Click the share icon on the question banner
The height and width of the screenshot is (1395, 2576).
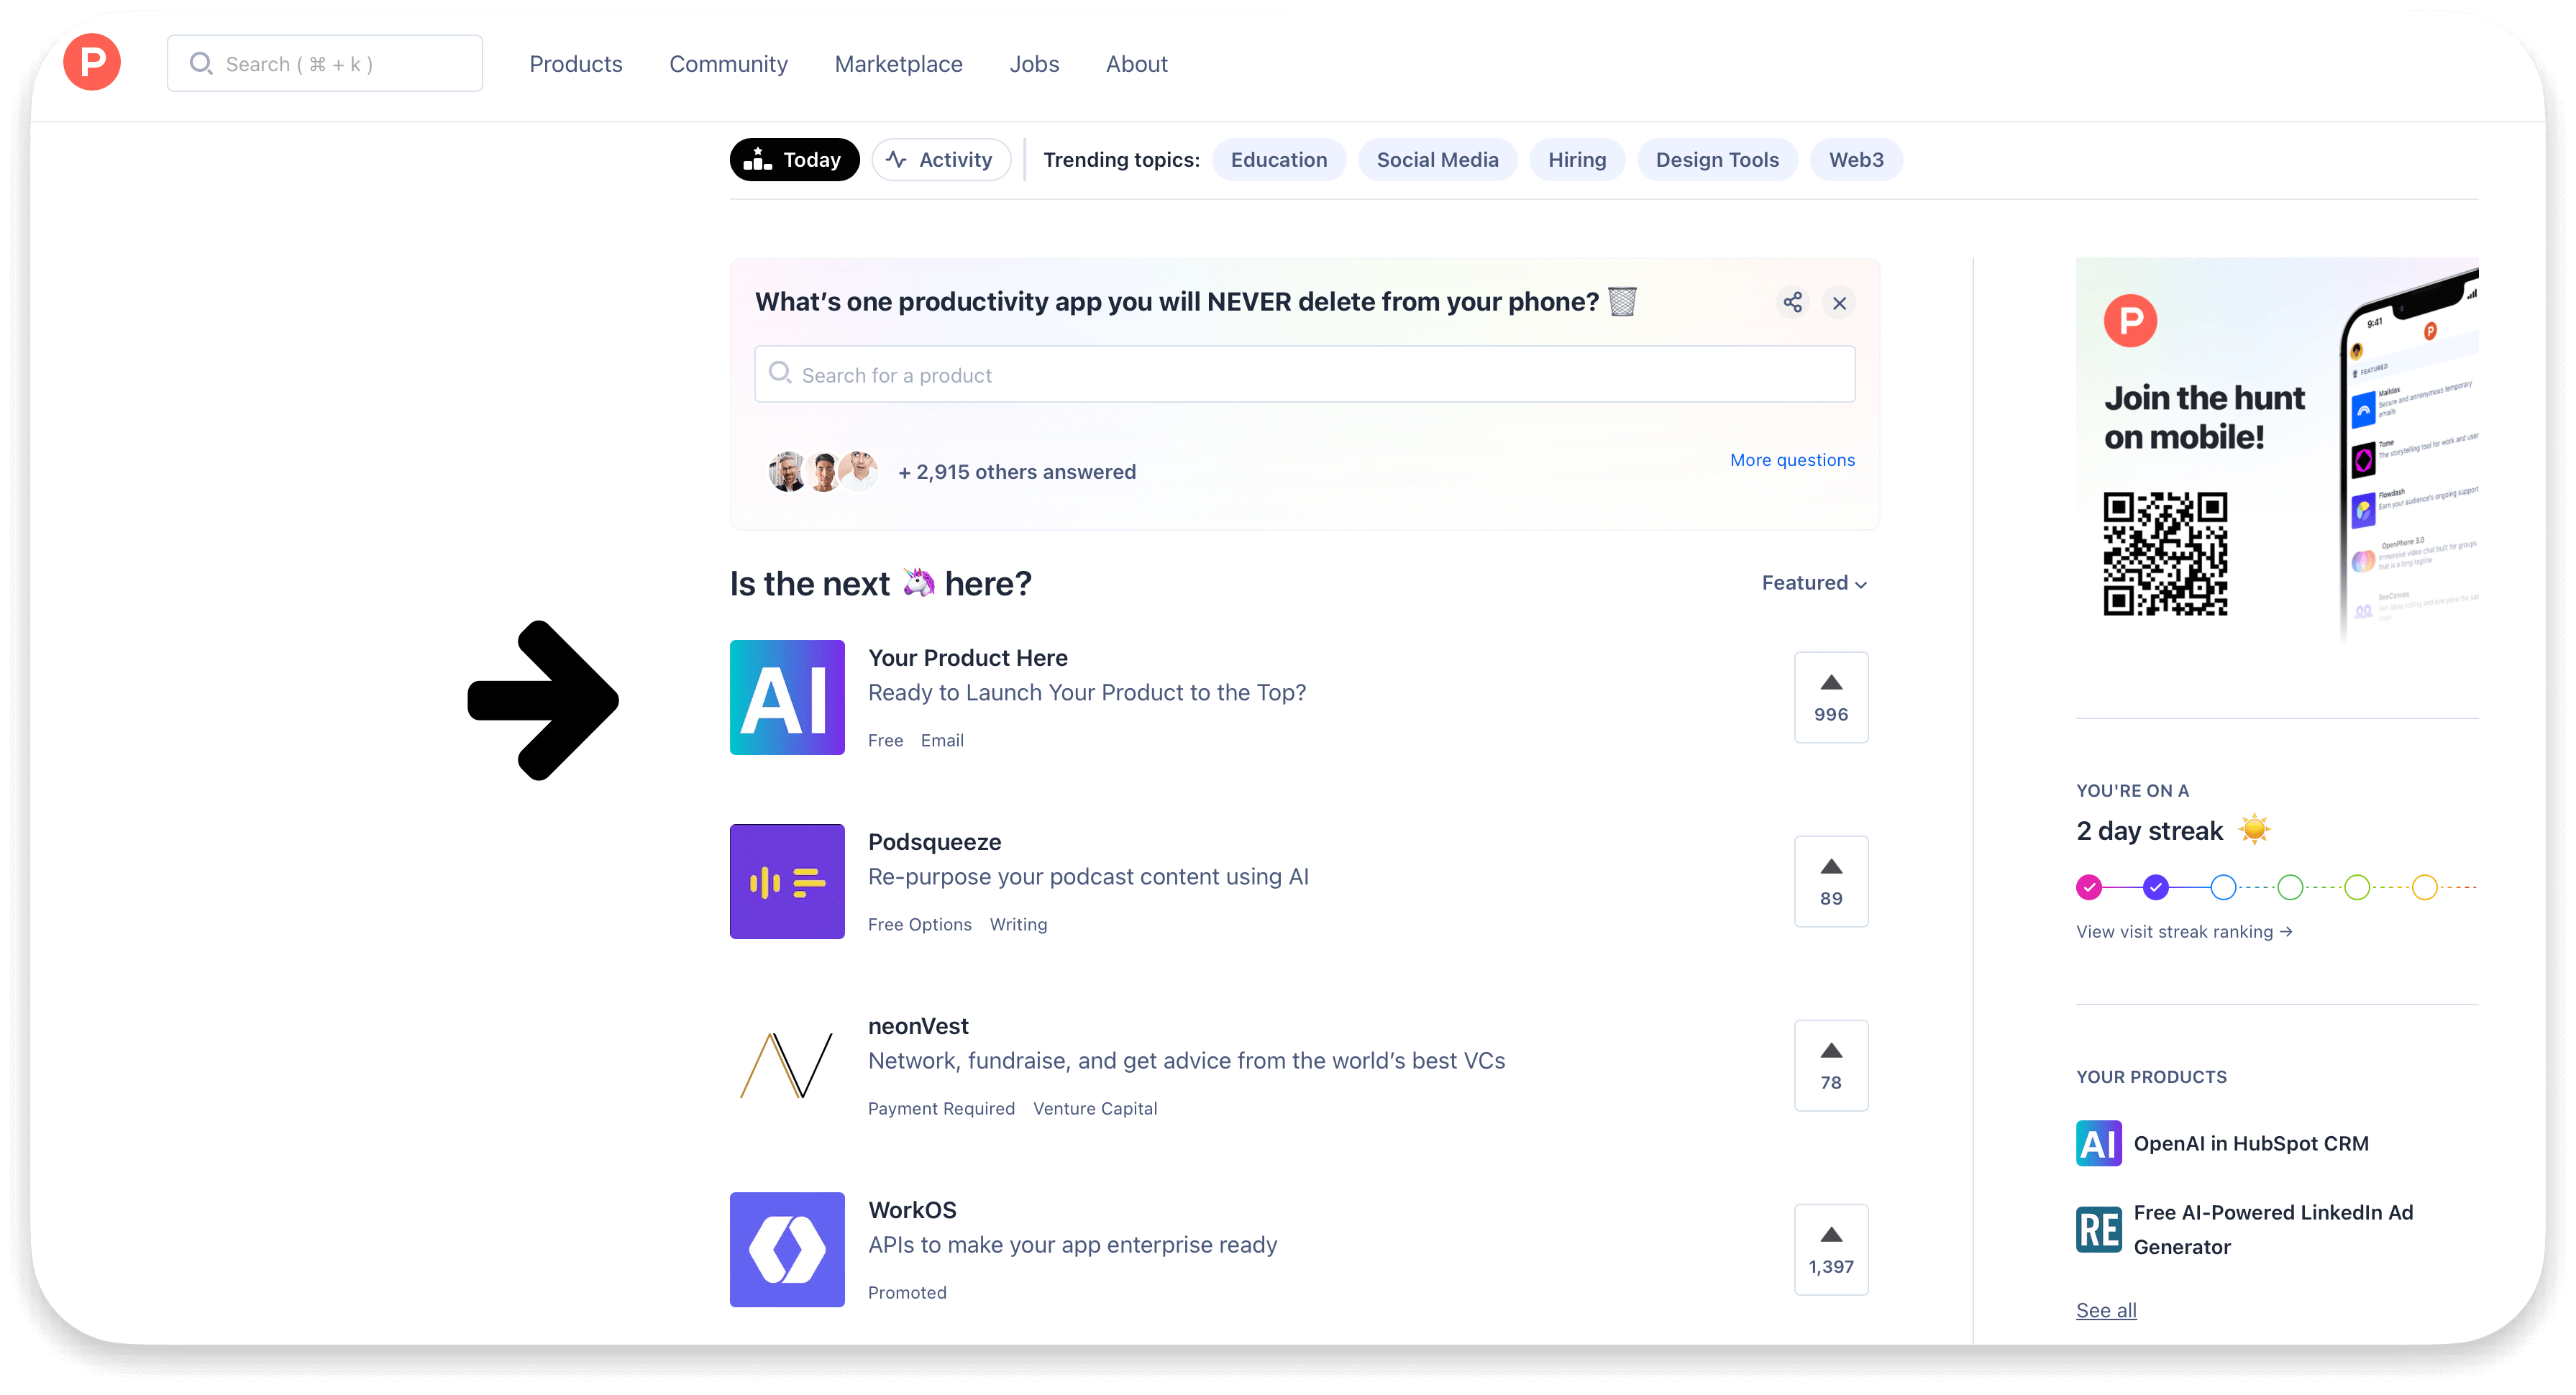1793,301
